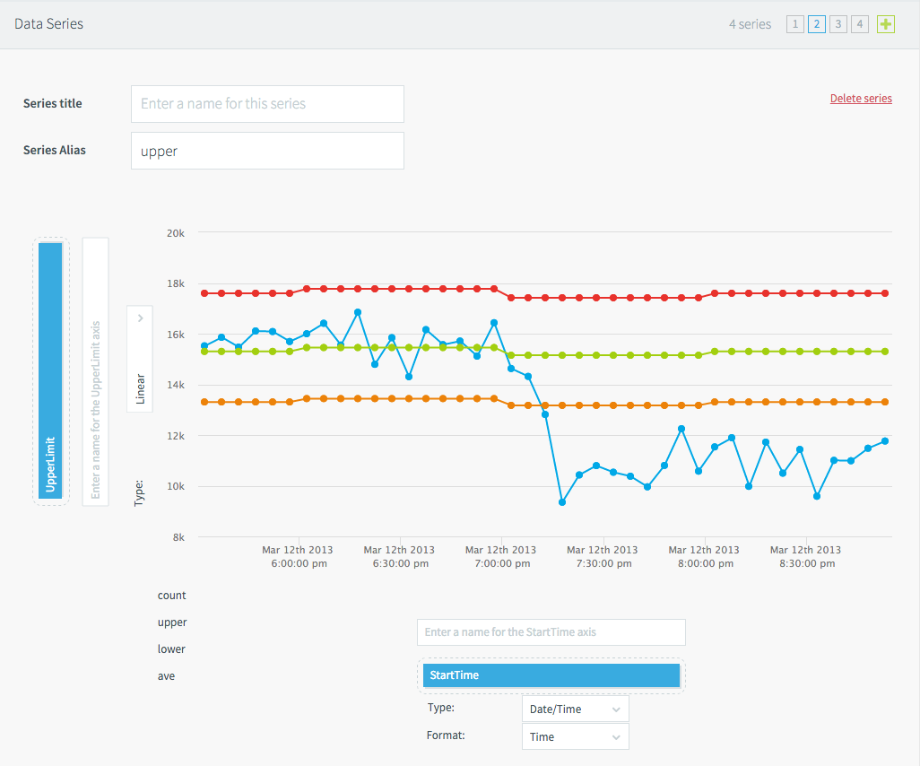Screen dimensions: 920x766
Task: Click the Series Alias field containing upper
Action: (267, 151)
